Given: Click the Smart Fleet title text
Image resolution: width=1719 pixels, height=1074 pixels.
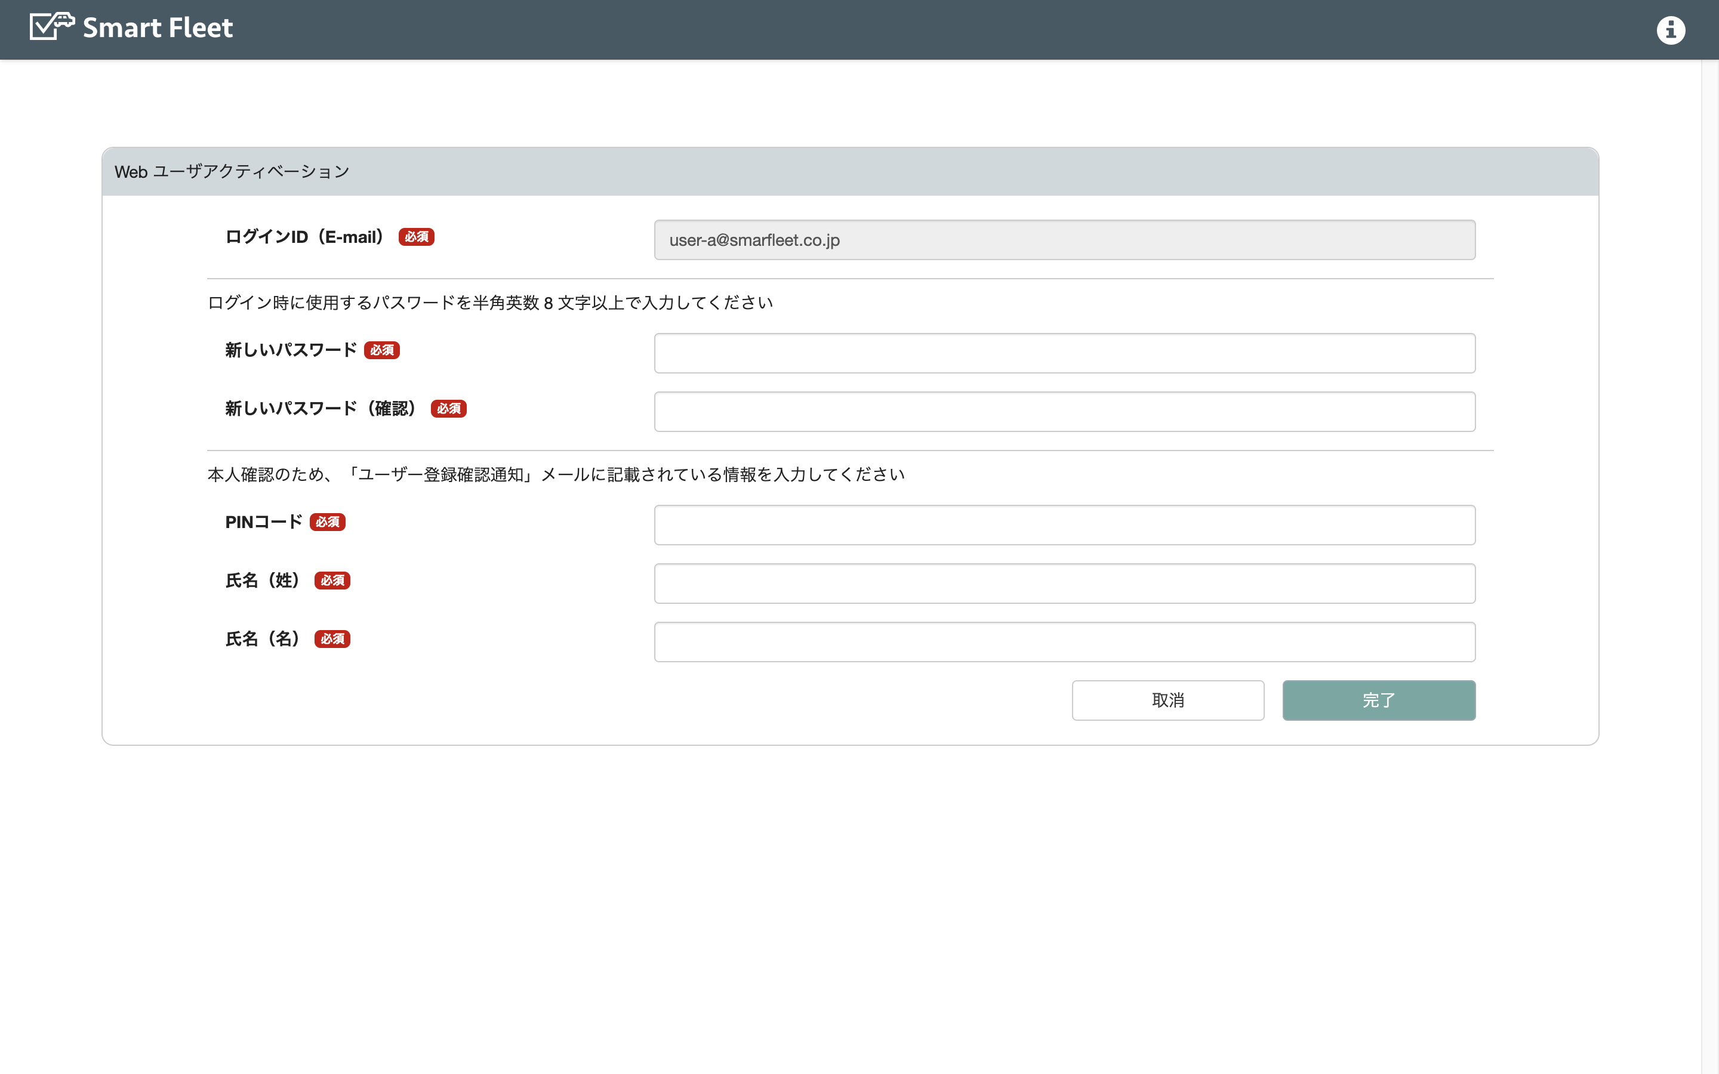Looking at the screenshot, I should point(158,27).
